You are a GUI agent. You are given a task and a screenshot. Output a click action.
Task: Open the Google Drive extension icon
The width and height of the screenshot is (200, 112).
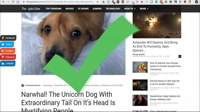(103, 2)
